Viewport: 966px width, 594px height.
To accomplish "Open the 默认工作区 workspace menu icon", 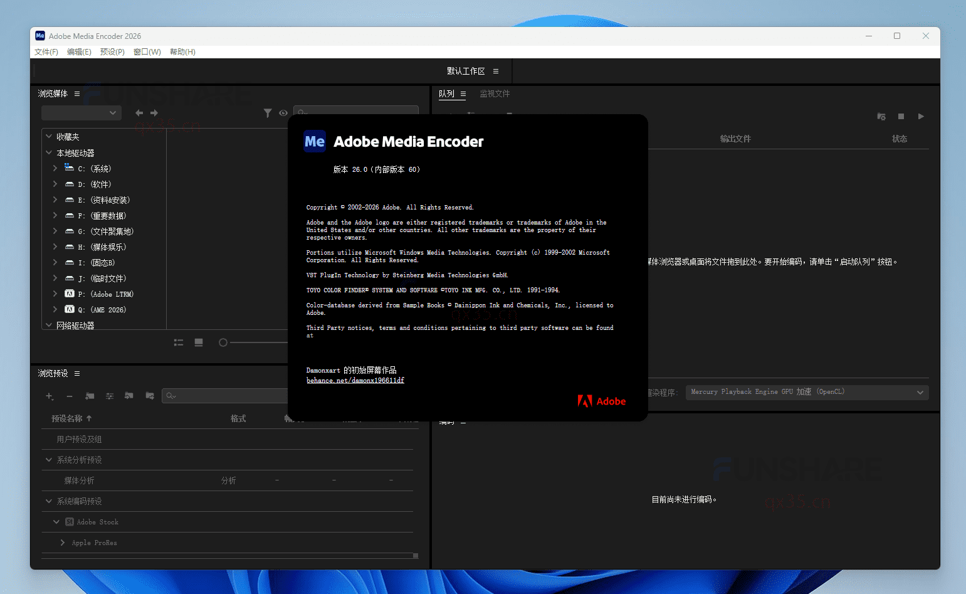I will coord(496,72).
